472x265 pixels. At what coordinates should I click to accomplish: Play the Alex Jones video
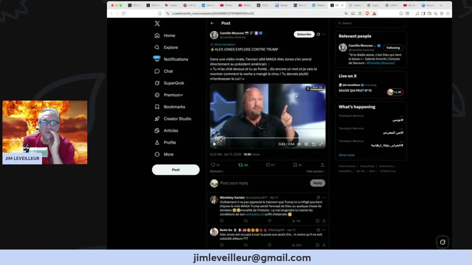[214, 144]
